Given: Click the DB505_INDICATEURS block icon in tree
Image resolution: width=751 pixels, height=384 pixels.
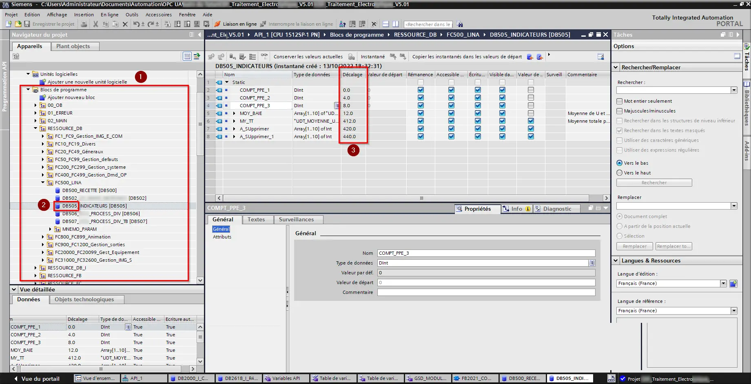Looking at the screenshot, I should click(x=58, y=206).
